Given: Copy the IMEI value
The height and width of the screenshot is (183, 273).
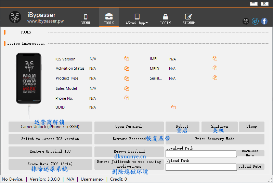Looking at the screenshot, I should click(215, 58).
